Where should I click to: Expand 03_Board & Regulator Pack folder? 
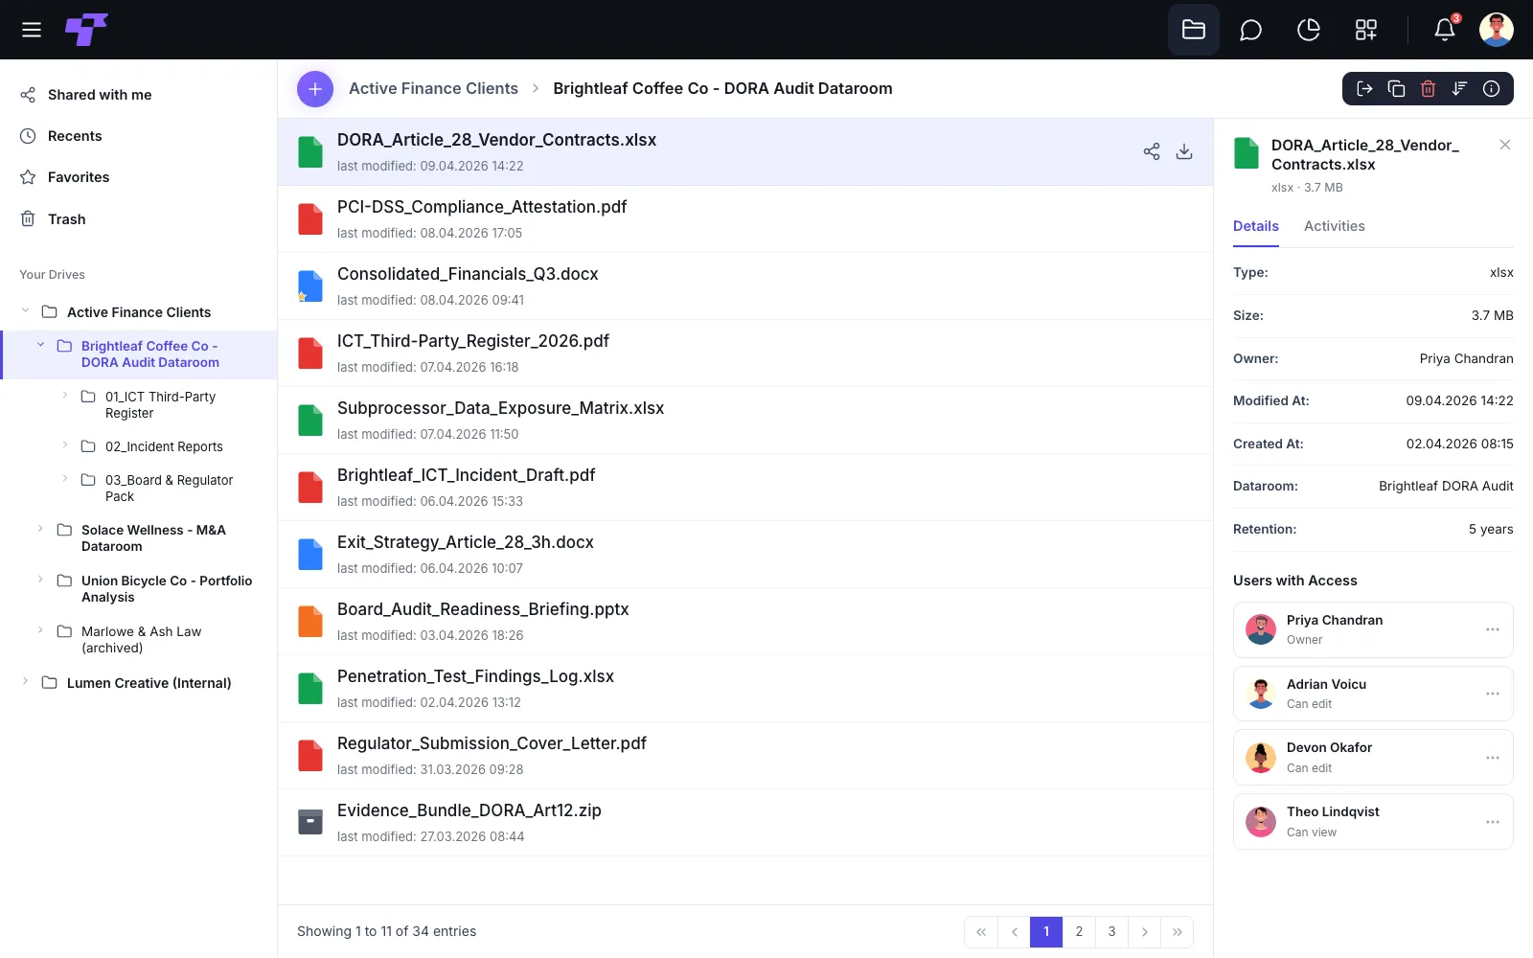pos(65,479)
